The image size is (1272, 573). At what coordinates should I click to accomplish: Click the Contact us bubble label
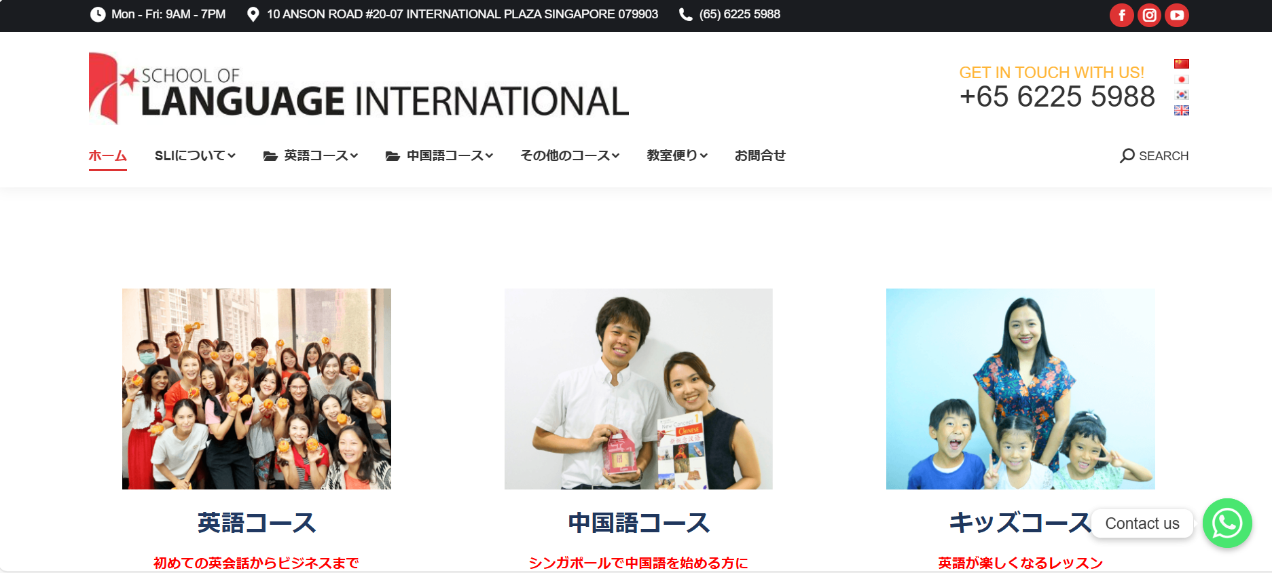pos(1142,523)
